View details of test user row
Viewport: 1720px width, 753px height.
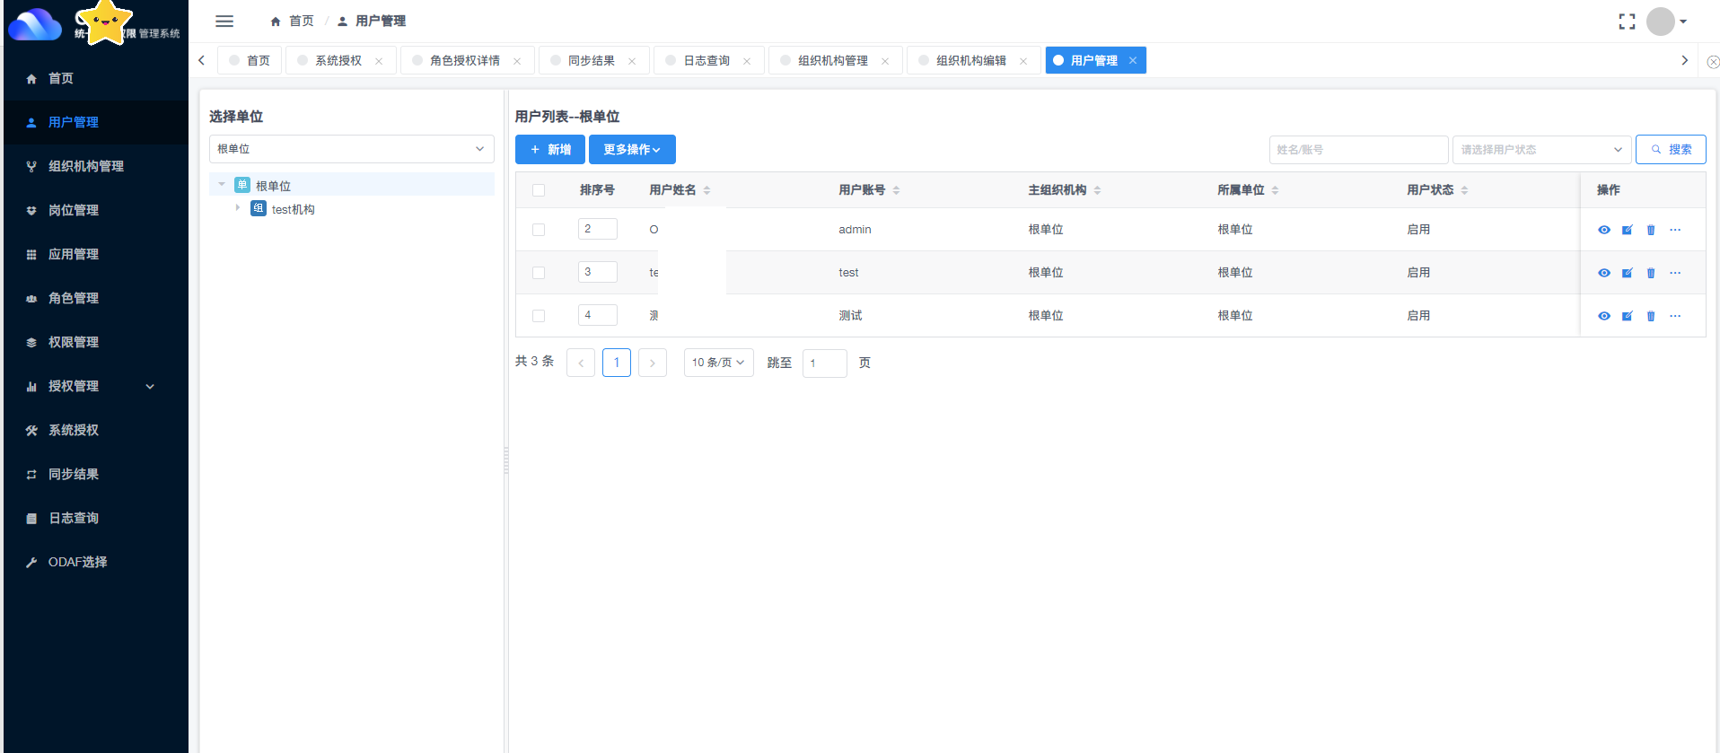coord(1604,273)
